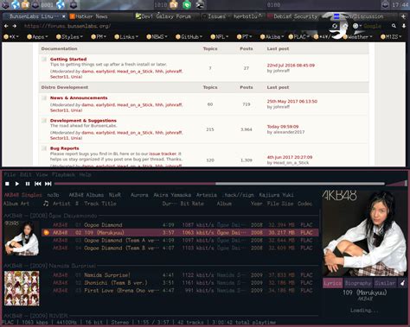
Task: Open the 25th May 2017 last post
Action: pos(292,101)
